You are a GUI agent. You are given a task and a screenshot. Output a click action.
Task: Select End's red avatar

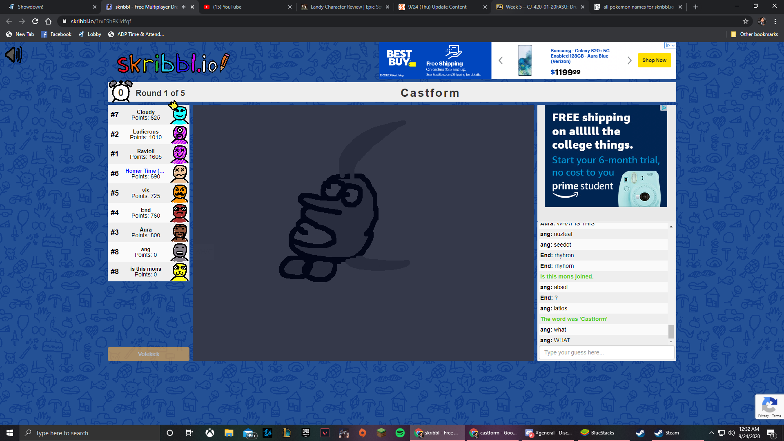179,213
